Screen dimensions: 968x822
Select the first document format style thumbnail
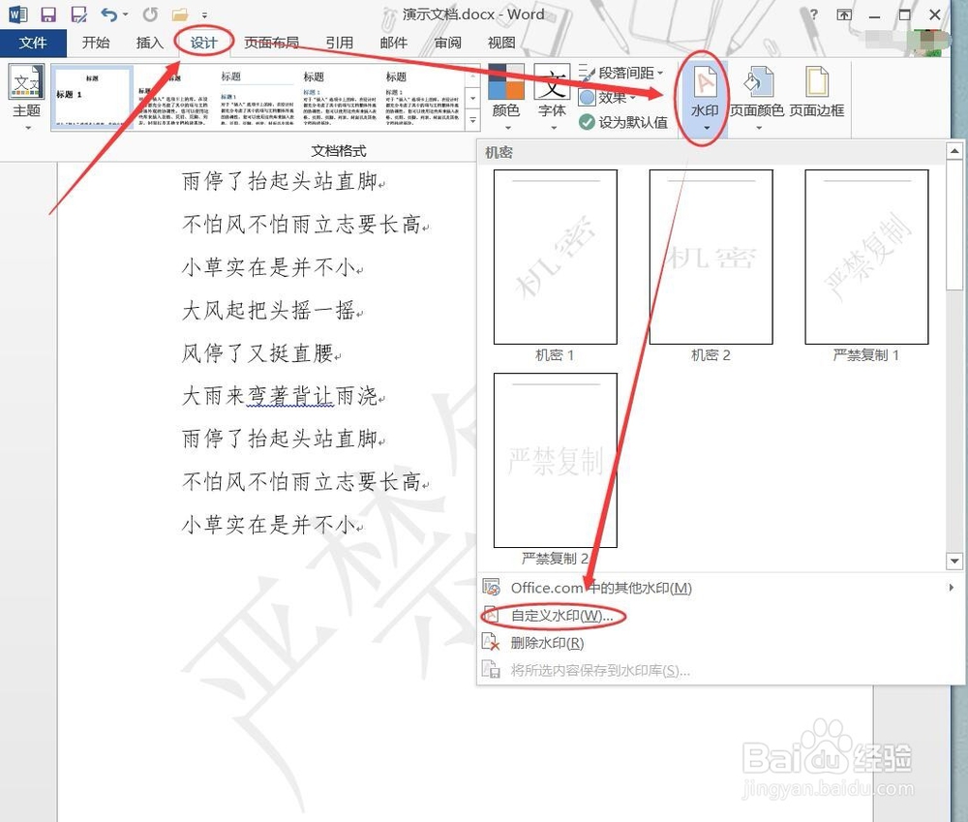click(x=91, y=97)
